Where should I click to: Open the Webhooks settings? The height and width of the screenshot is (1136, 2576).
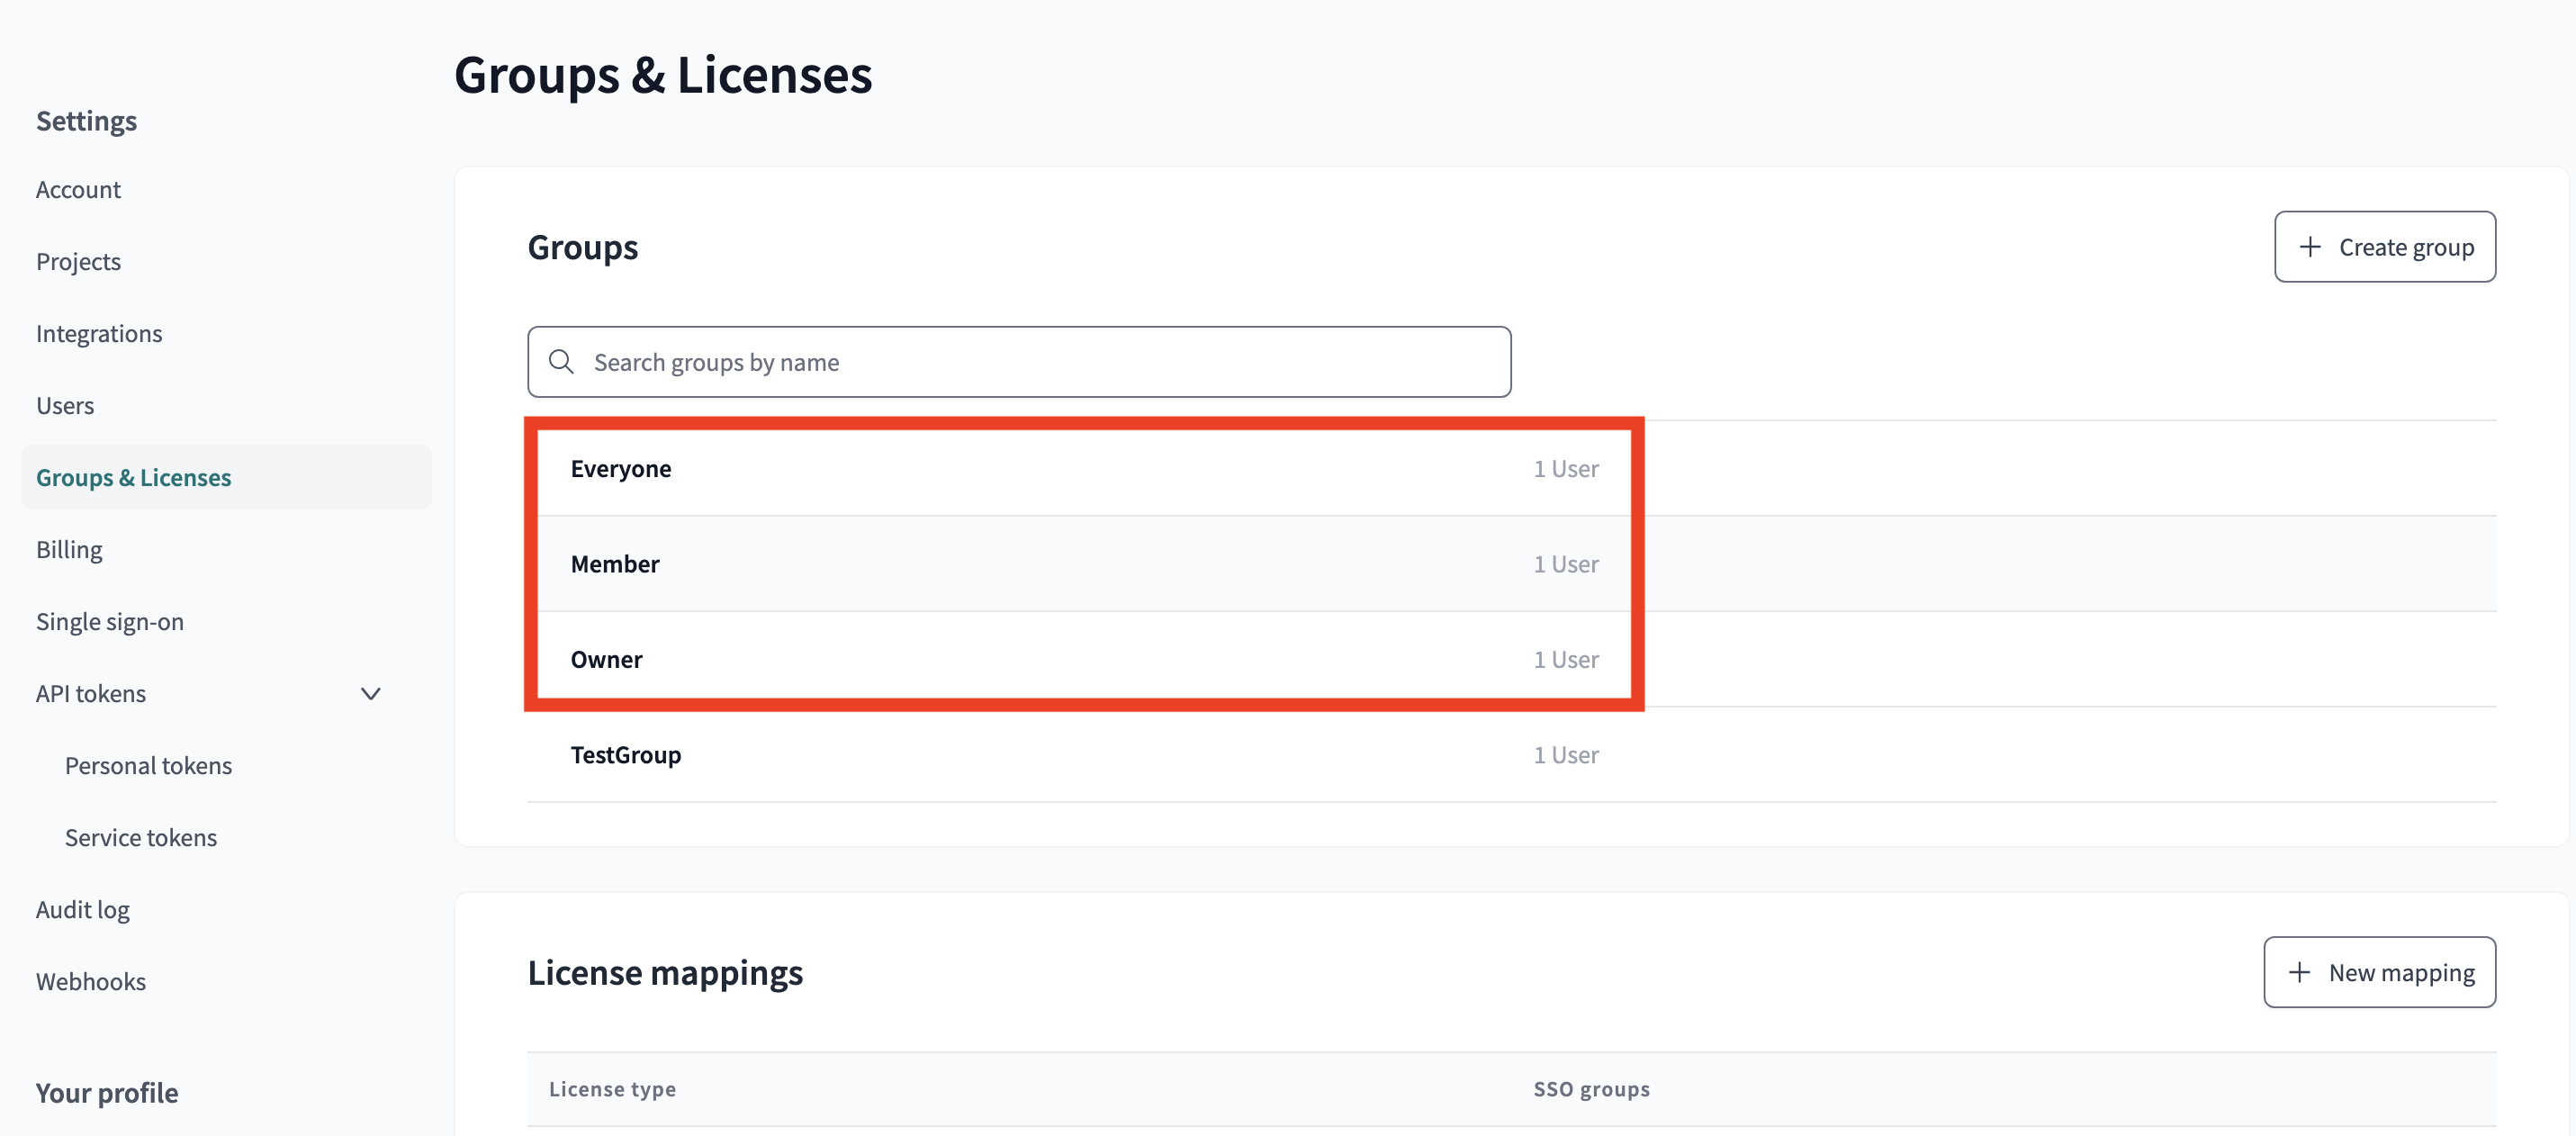pyautogui.click(x=91, y=980)
